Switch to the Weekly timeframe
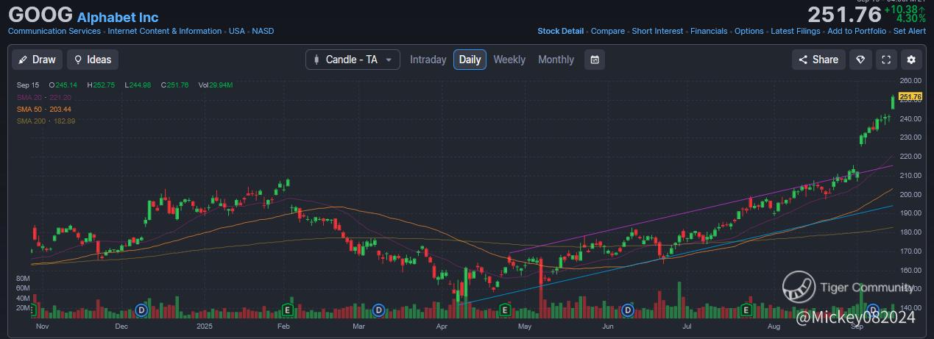Viewport: 934px width, 339px height. tap(509, 60)
